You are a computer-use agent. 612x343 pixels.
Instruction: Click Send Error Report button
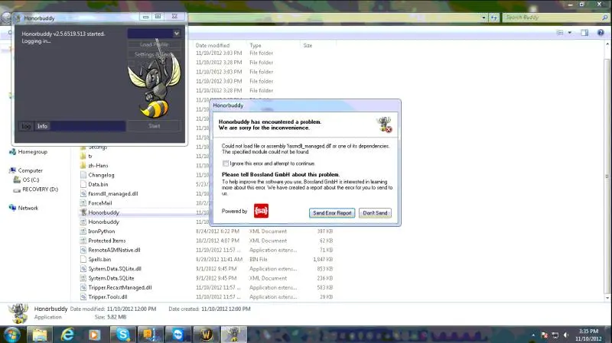pos(332,213)
